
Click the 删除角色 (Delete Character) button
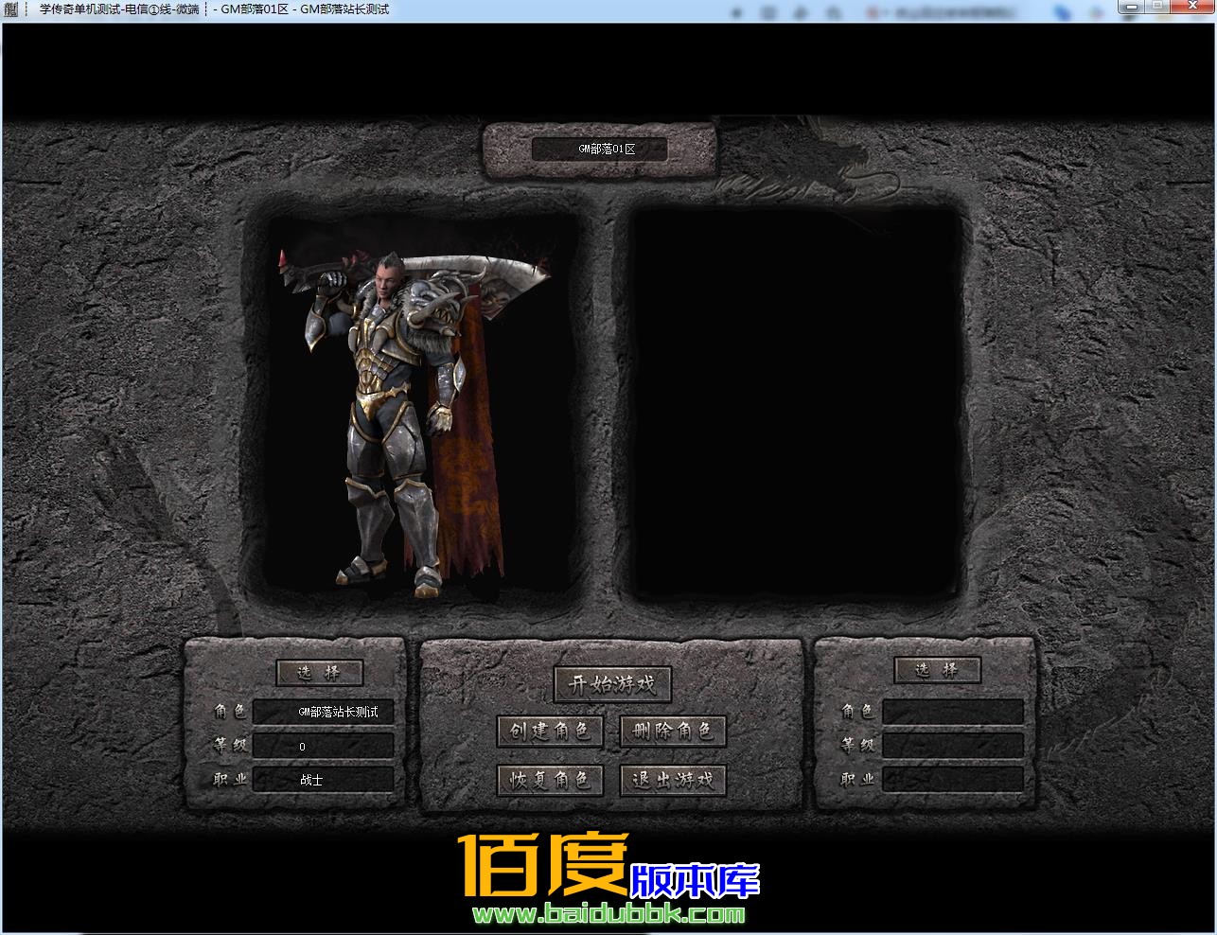pyautogui.click(x=672, y=731)
